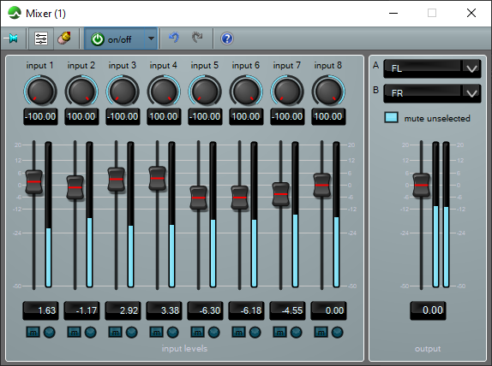Click the input 7 level value -4.55
Image resolution: width=492 pixels, height=366 pixels.
(287, 310)
